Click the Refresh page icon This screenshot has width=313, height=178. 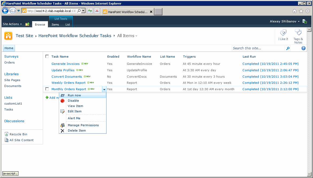click(90, 11)
